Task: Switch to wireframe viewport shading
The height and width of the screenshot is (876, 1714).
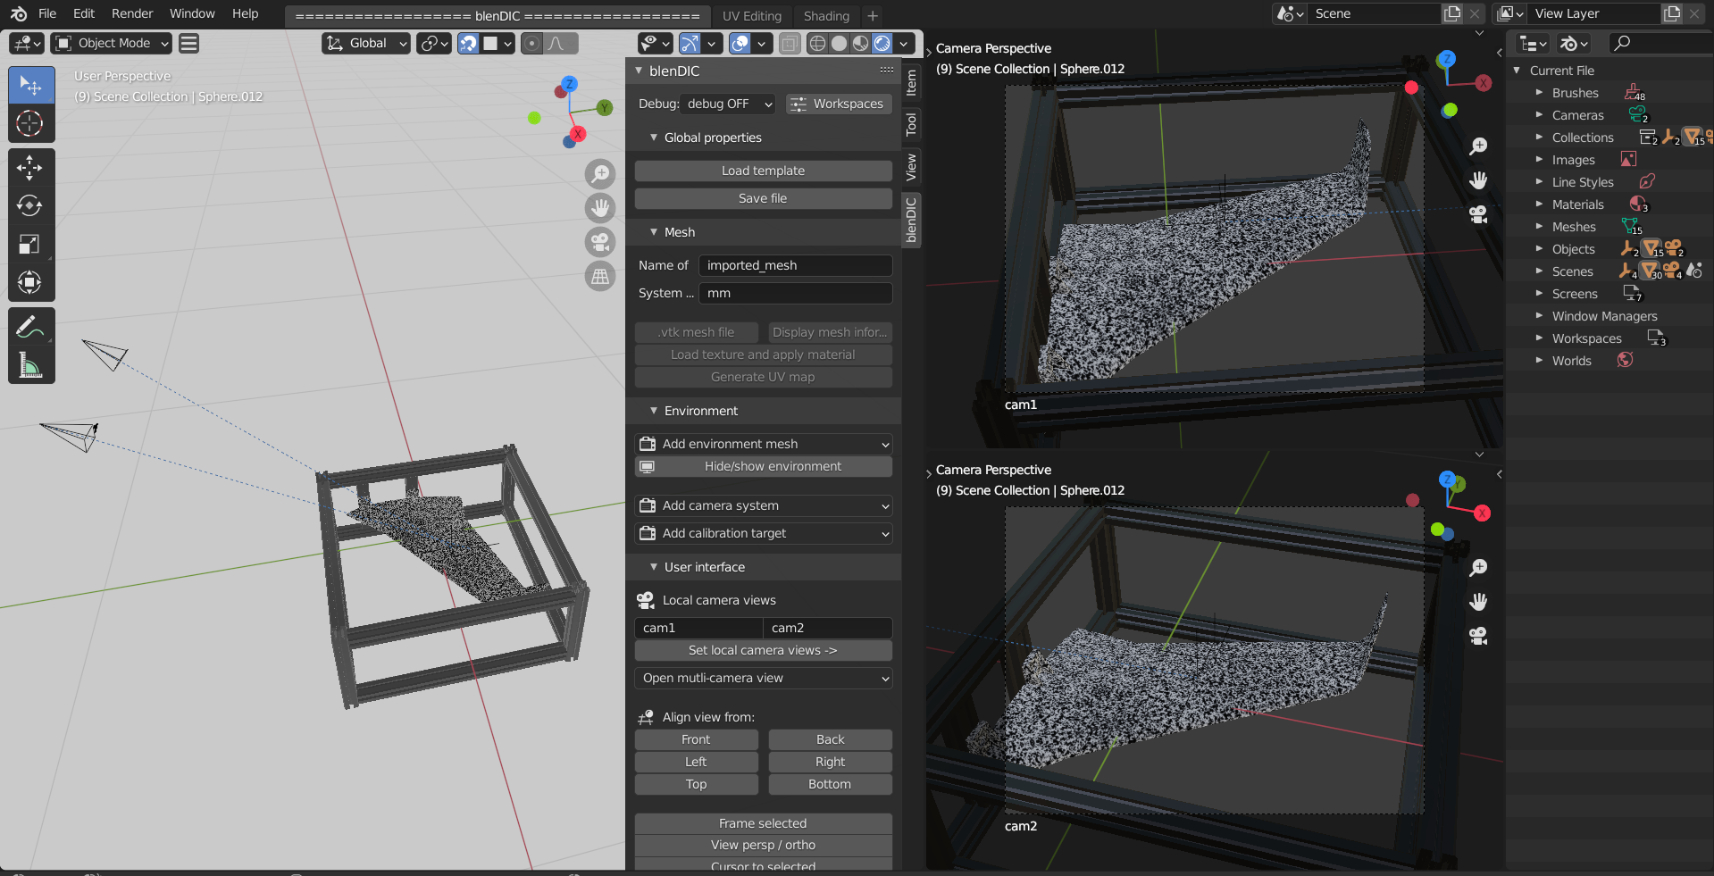Action: click(x=817, y=43)
